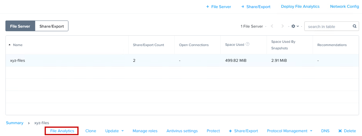Click the search magnifier icon
Screen dimensions: 362x136
[x=355, y=26]
